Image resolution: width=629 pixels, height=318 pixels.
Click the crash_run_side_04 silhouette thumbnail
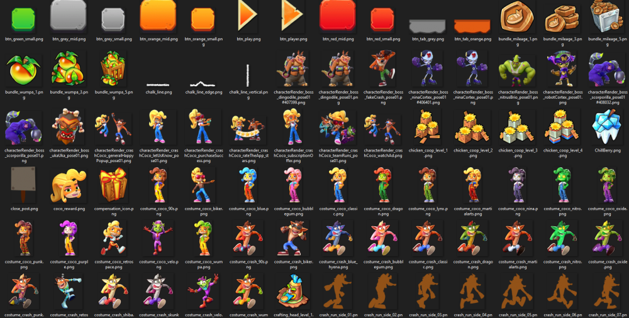[472, 291]
